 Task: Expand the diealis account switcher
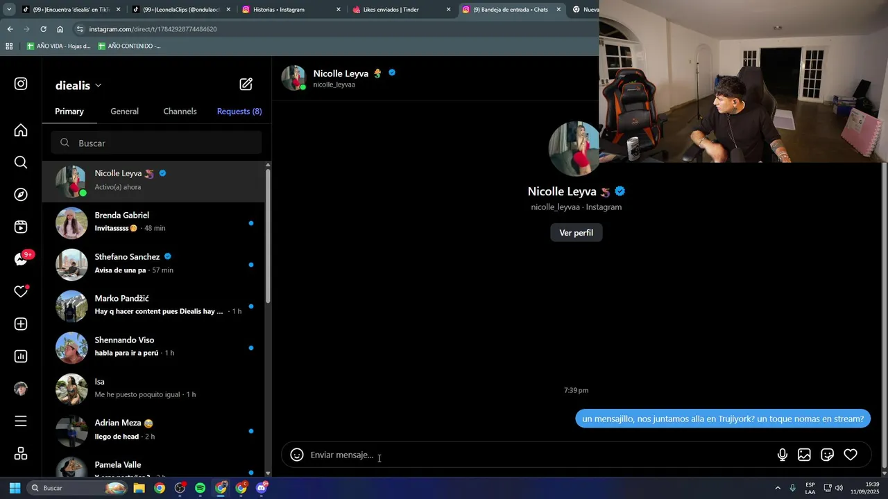(78, 85)
